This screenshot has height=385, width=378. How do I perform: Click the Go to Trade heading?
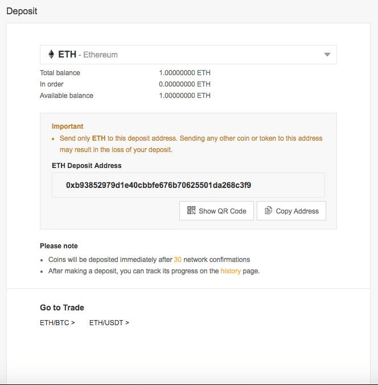click(62, 308)
